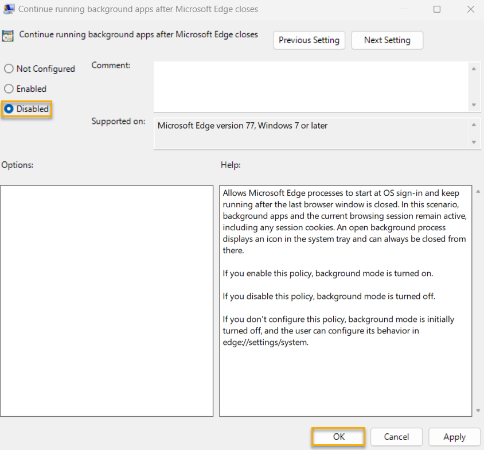The height and width of the screenshot is (450, 484).
Task: Select the Disabled radio button
Action: coord(9,108)
